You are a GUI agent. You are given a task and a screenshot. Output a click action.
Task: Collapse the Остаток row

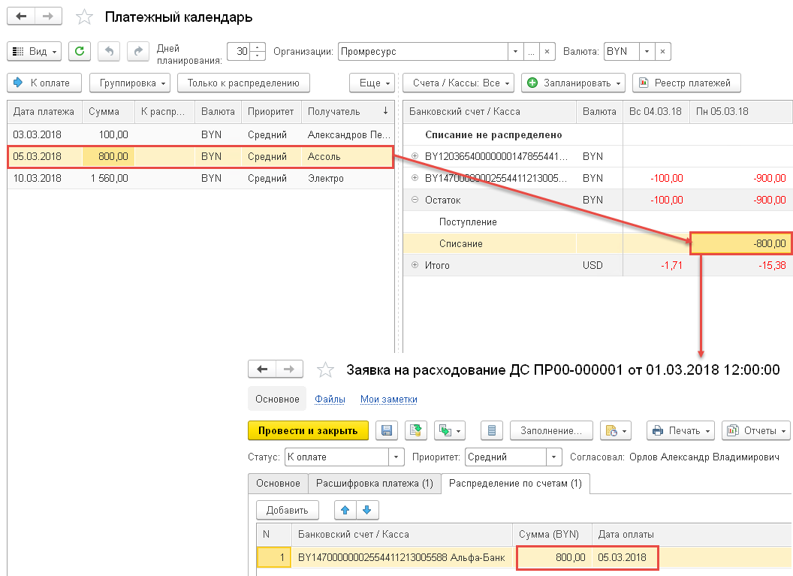pyautogui.click(x=415, y=201)
